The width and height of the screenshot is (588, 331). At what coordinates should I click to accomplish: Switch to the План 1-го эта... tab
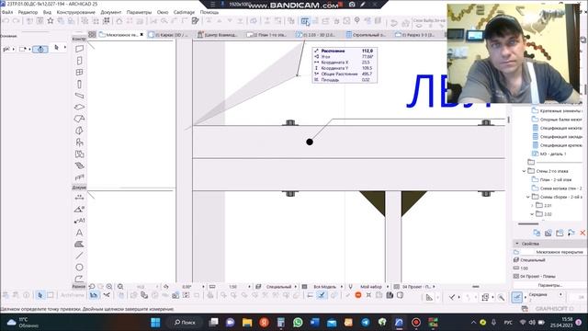tap(267, 35)
